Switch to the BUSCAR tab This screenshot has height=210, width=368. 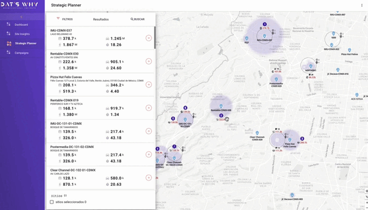click(x=137, y=19)
